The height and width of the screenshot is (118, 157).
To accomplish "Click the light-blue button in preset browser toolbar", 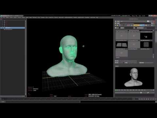I will pos(142,25).
